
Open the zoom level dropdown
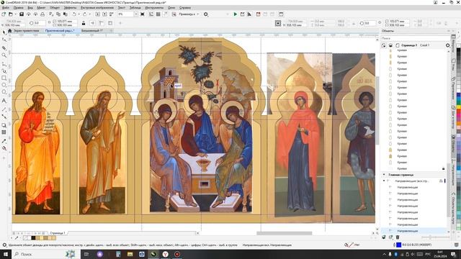(x=135, y=14)
